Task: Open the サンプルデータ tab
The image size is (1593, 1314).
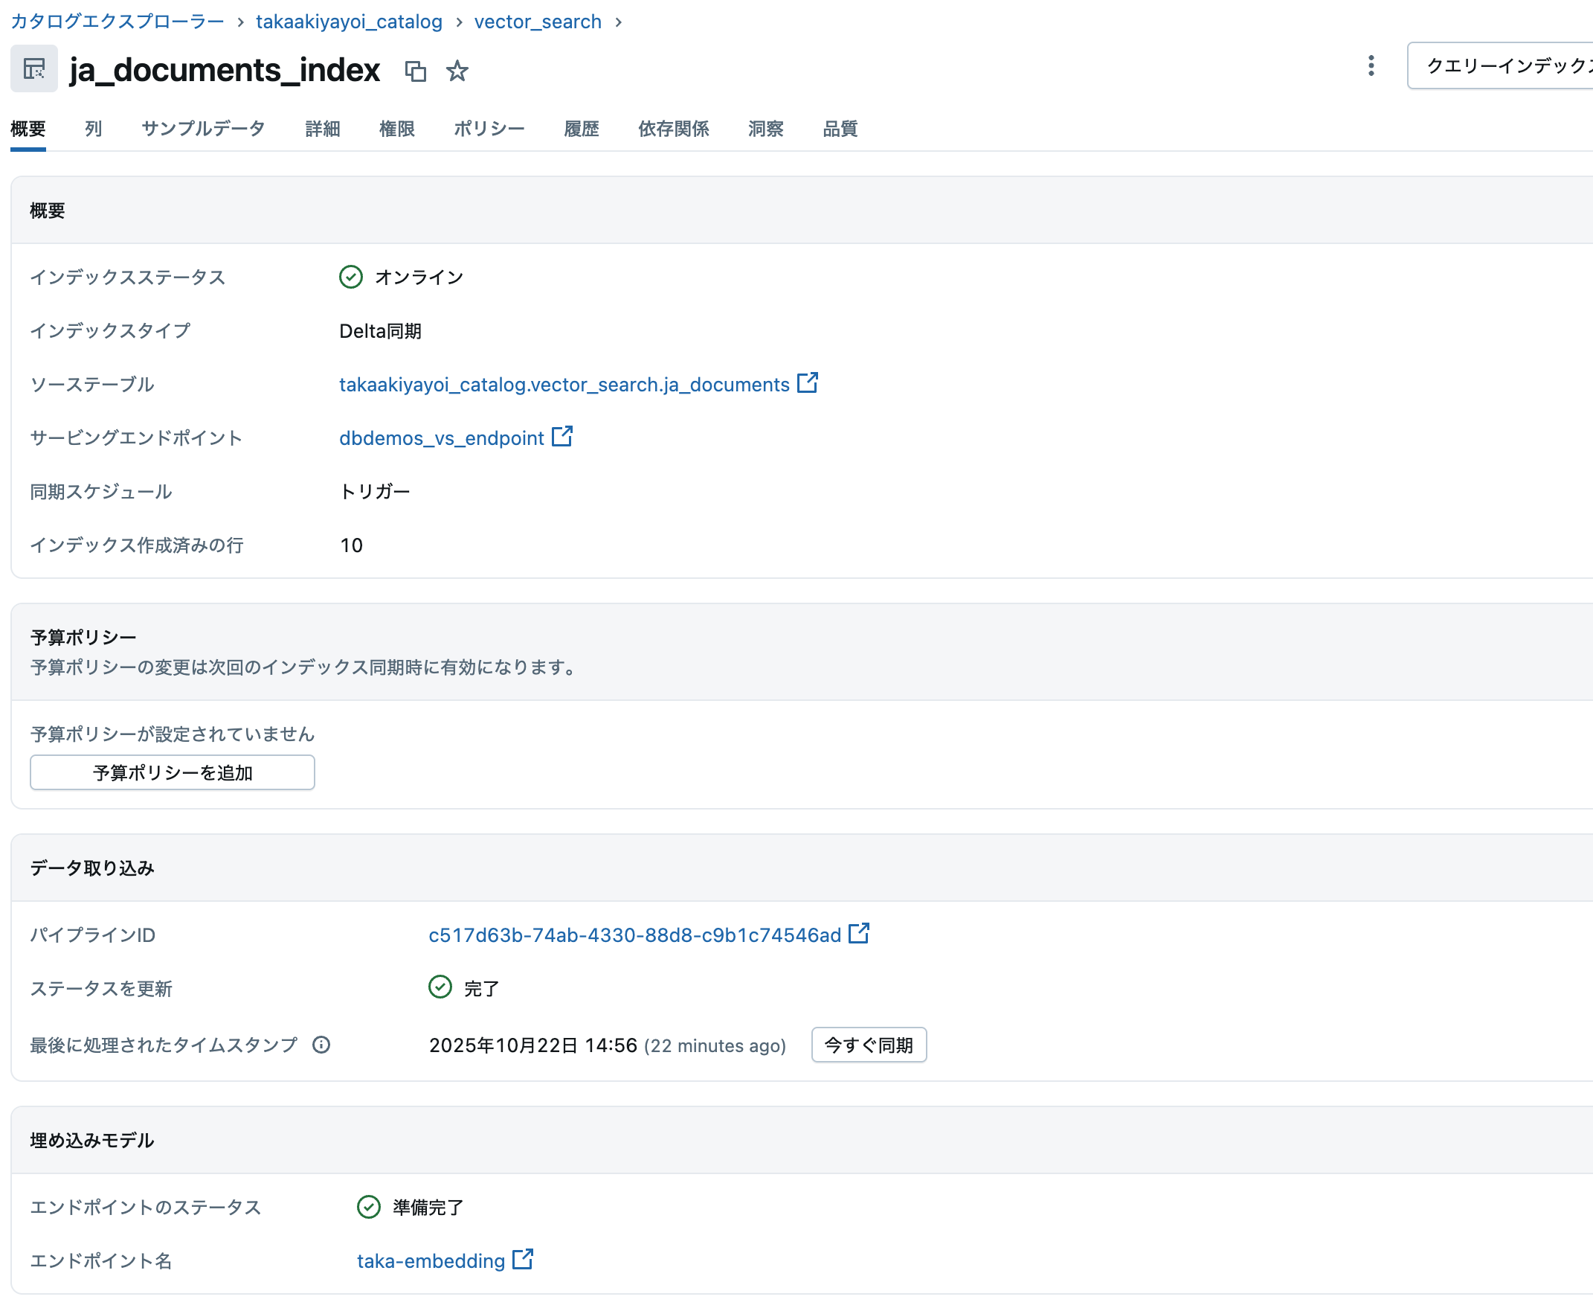Action: pos(203,129)
